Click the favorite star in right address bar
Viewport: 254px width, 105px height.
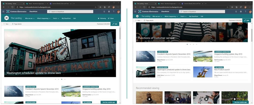[x=228, y=7]
